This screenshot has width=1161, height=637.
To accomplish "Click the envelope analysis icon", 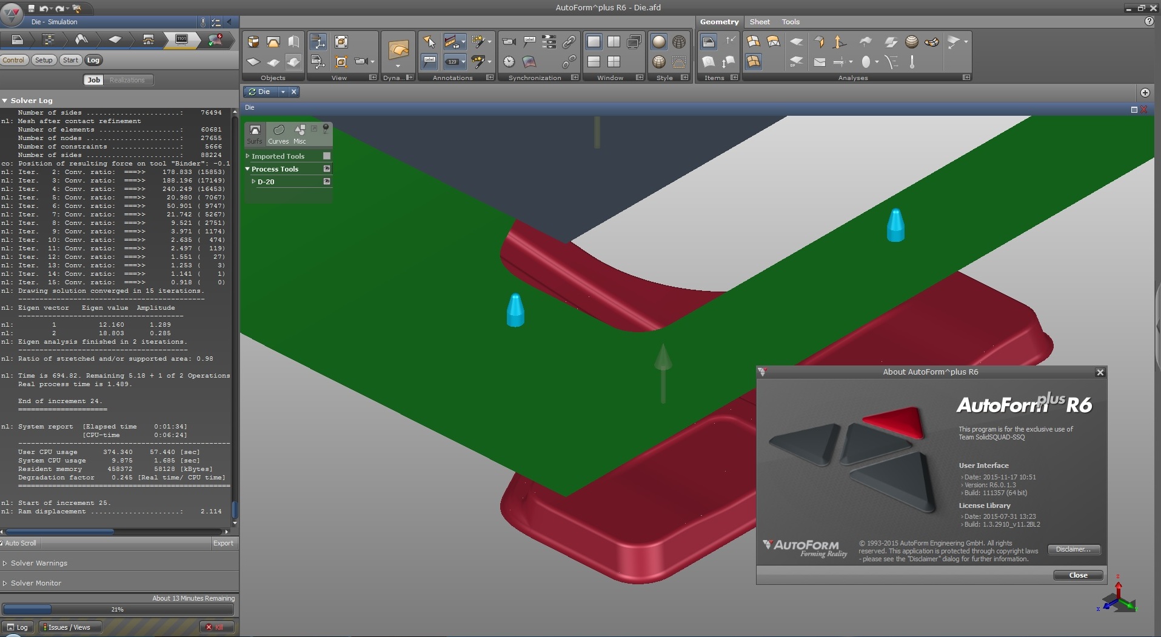I will [x=820, y=62].
